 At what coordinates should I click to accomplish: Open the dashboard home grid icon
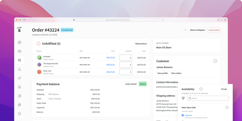click(19, 42)
